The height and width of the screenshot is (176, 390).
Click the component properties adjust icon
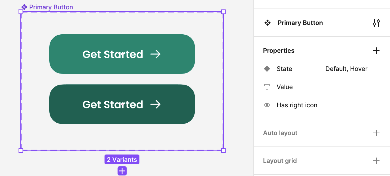tap(376, 23)
